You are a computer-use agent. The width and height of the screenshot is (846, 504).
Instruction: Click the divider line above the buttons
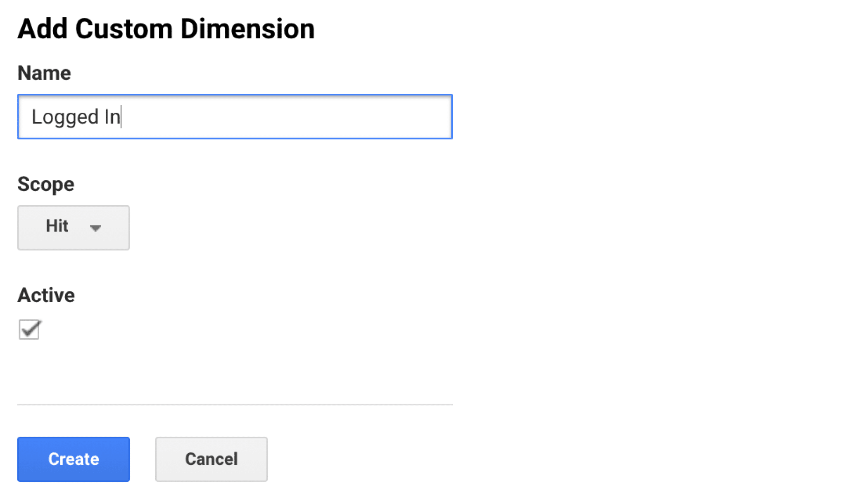click(x=235, y=405)
